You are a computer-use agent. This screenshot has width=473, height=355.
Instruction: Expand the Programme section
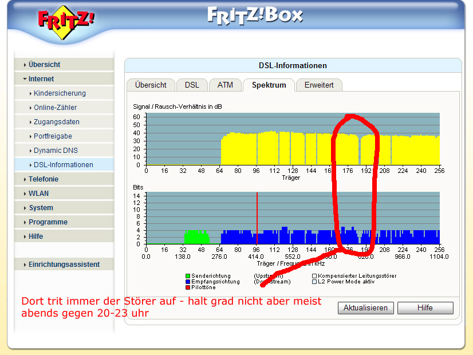pos(64,222)
